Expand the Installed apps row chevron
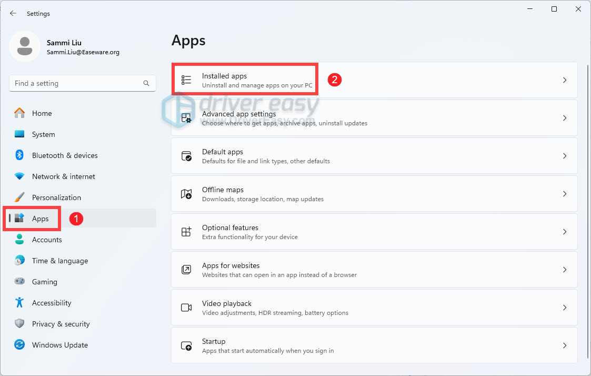Image resolution: width=591 pixels, height=376 pixels. (x=565, y=80)
